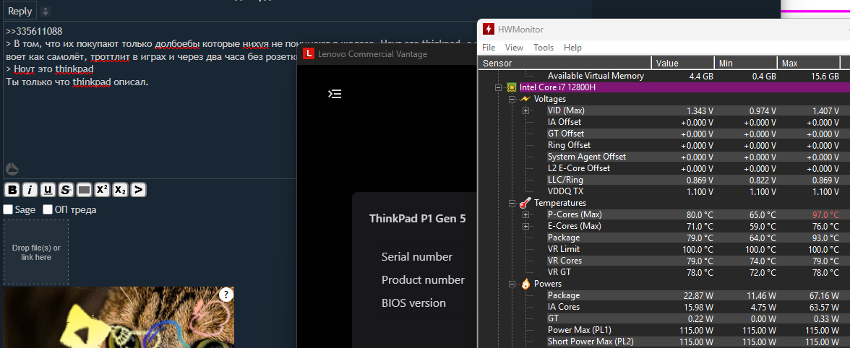Expand the VID (Max) row
850x348 pixels.
click(x=525, y=110)
